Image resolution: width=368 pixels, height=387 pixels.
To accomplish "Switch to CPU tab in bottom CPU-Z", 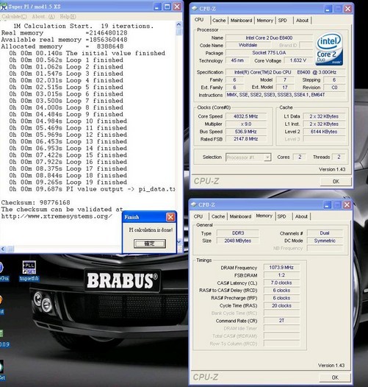I will click(x=198, y=216).
